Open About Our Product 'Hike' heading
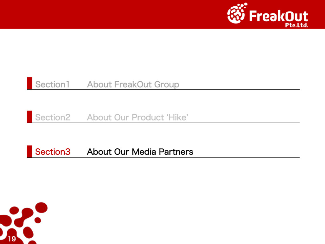The image size is (325, 244). coord(138,118)
